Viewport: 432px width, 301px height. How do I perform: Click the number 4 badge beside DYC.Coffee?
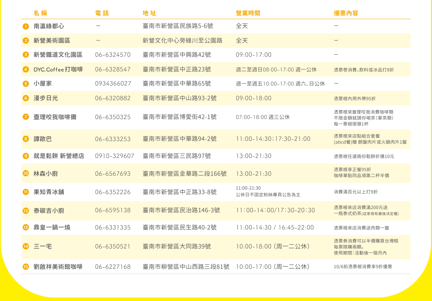pos(26,69)
